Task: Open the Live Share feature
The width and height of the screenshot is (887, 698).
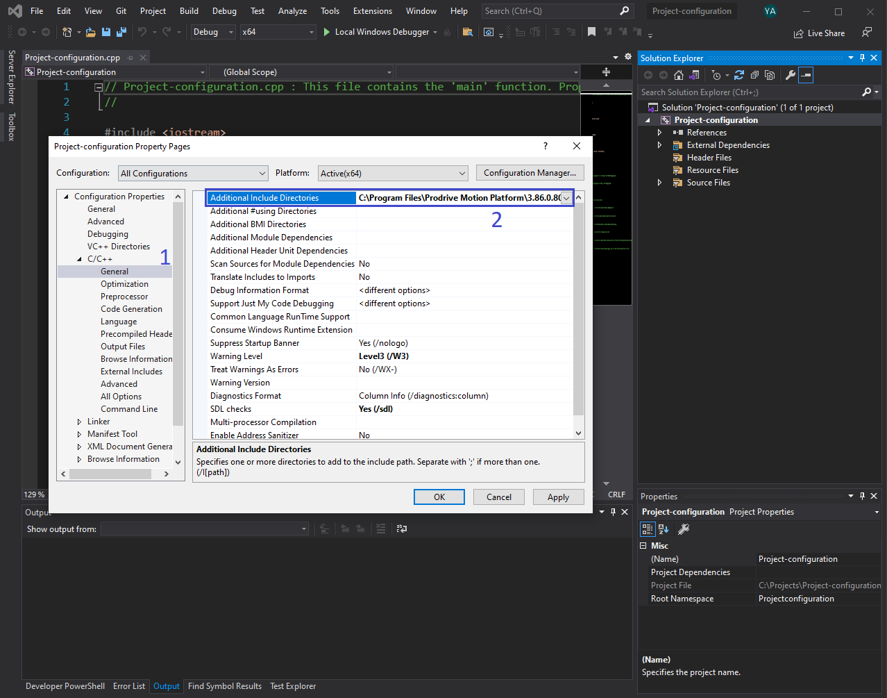Action: pos(819,33)
